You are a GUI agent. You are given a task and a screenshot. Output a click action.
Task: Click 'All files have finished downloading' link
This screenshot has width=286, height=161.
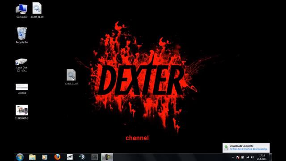coord(248,149)
